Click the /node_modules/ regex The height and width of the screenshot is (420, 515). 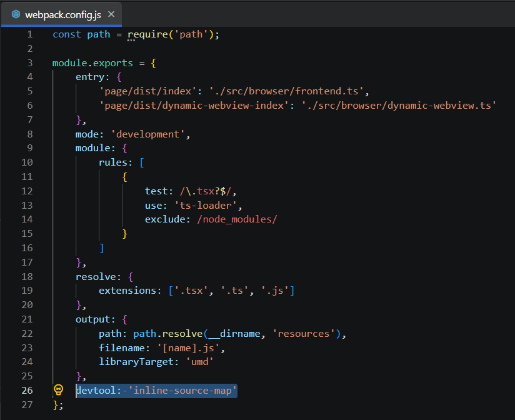(237, 219)
